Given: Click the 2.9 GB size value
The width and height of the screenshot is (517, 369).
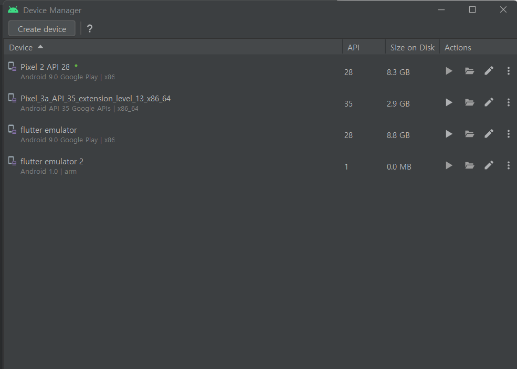Looking at the screenshot, I should coord(398,104).
